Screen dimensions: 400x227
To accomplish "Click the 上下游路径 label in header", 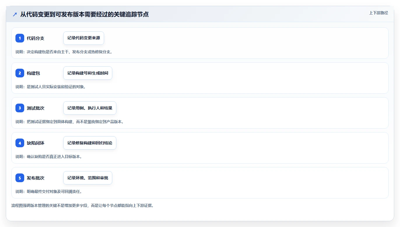I will pos(378,13).
